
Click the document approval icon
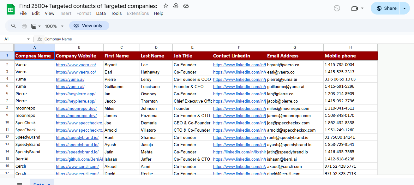click(x=176, y=6)
